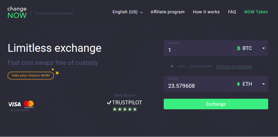Click the ChangeNOW logo
278x137 pixels.
[x=17, y=12]
